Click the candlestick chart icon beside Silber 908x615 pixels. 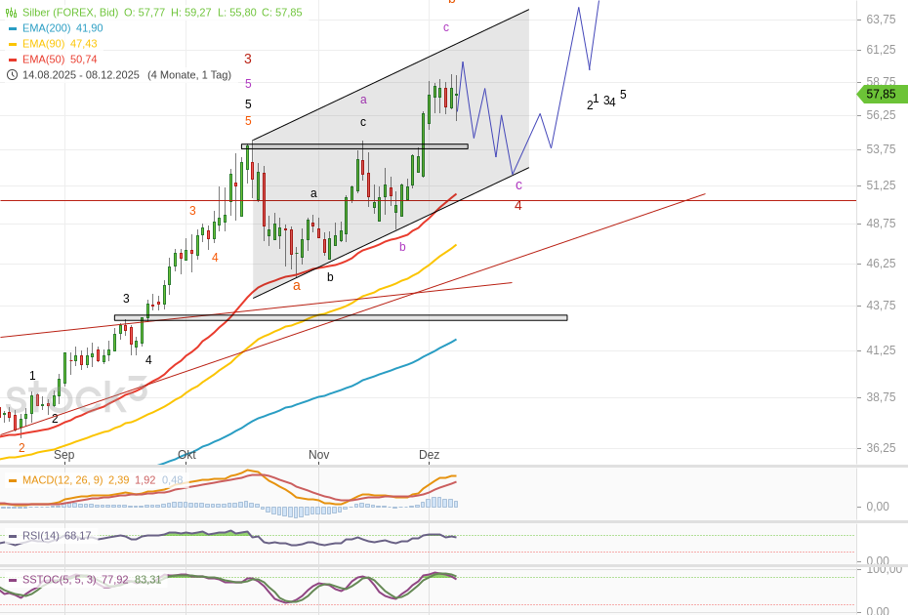[12, 13]
